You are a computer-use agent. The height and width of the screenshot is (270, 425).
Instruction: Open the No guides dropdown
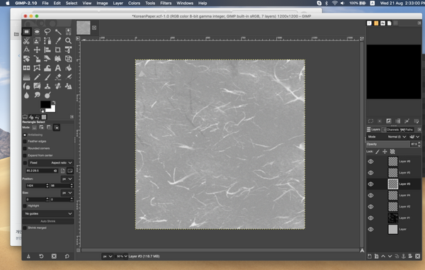[x=47, y=214]
